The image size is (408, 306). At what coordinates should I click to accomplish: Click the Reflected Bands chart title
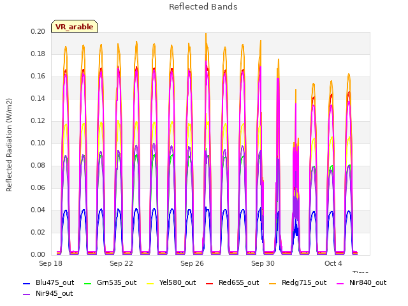[203, 7]
